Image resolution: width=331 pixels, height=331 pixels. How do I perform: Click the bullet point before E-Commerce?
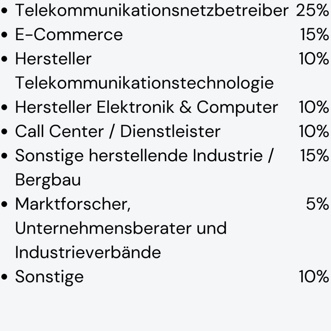coord(5,35)
